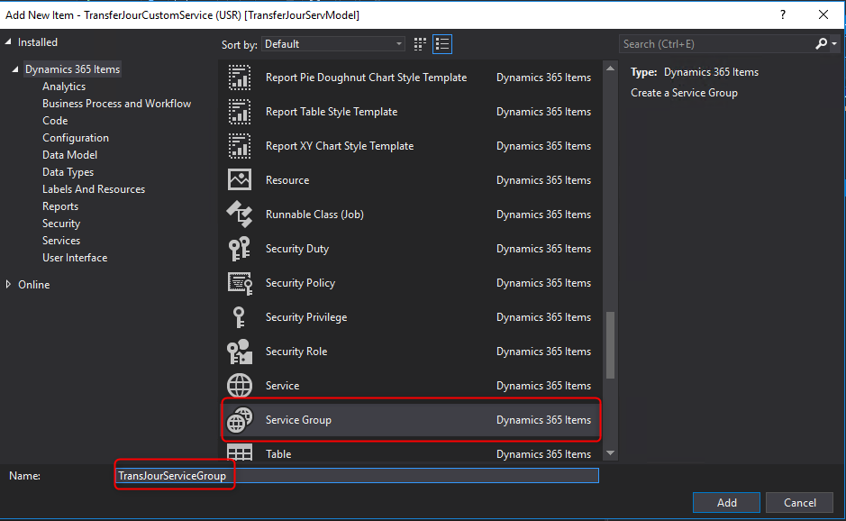Viewport: 846px width, 521px height.
Task: Click the Cancel button
Action: 799,503
